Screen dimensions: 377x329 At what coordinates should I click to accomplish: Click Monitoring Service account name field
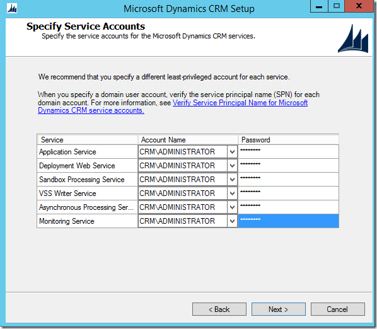click(x=183, y=221)
